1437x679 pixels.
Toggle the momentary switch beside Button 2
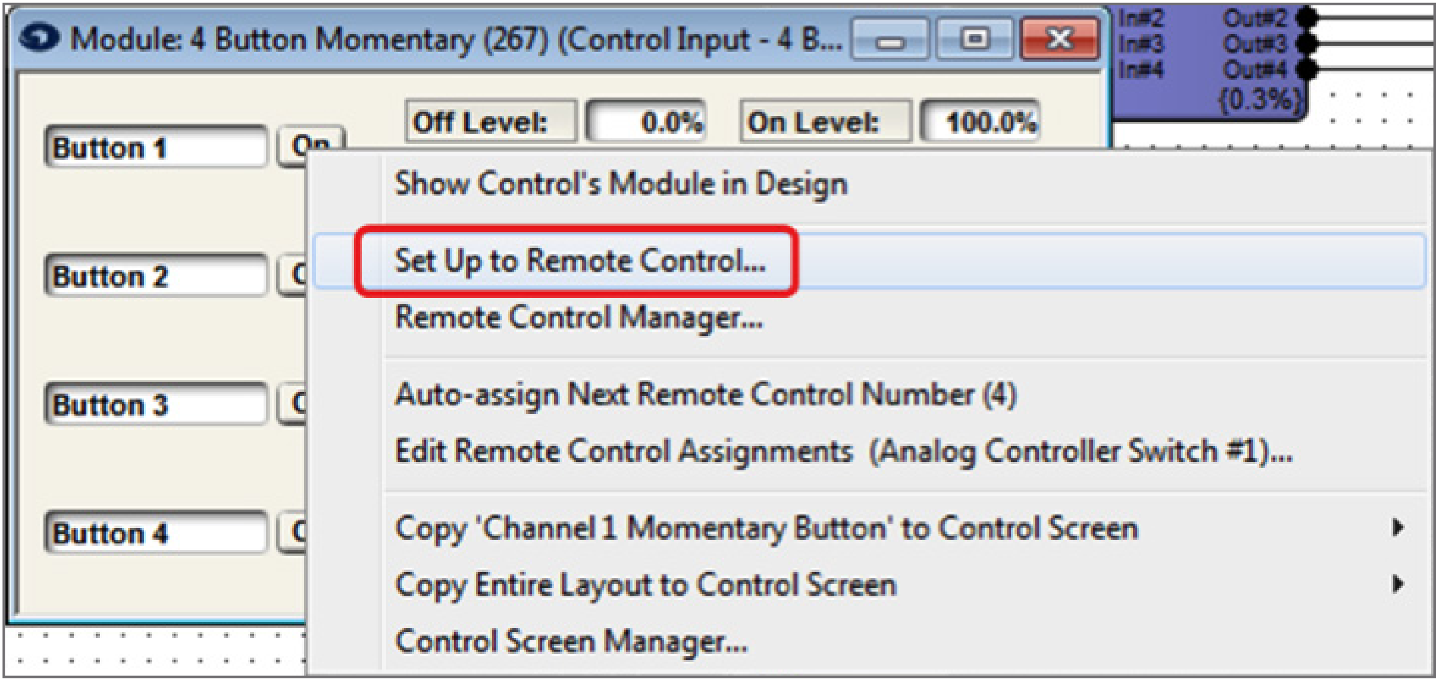(292, 275)
